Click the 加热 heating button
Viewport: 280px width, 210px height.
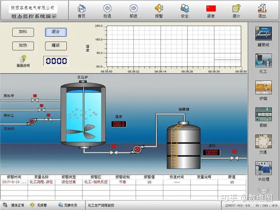tap(23, 46)
